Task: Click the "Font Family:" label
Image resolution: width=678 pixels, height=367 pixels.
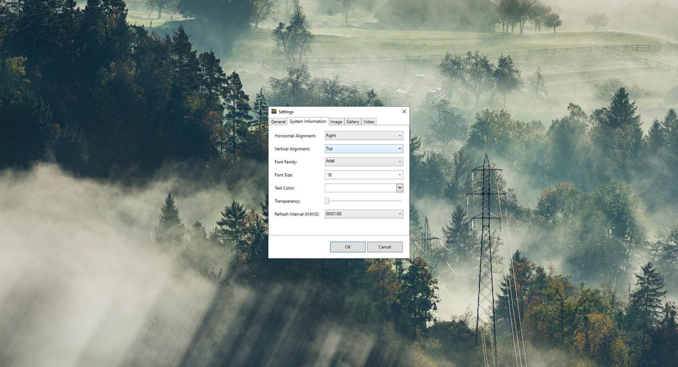Action: 286,162
